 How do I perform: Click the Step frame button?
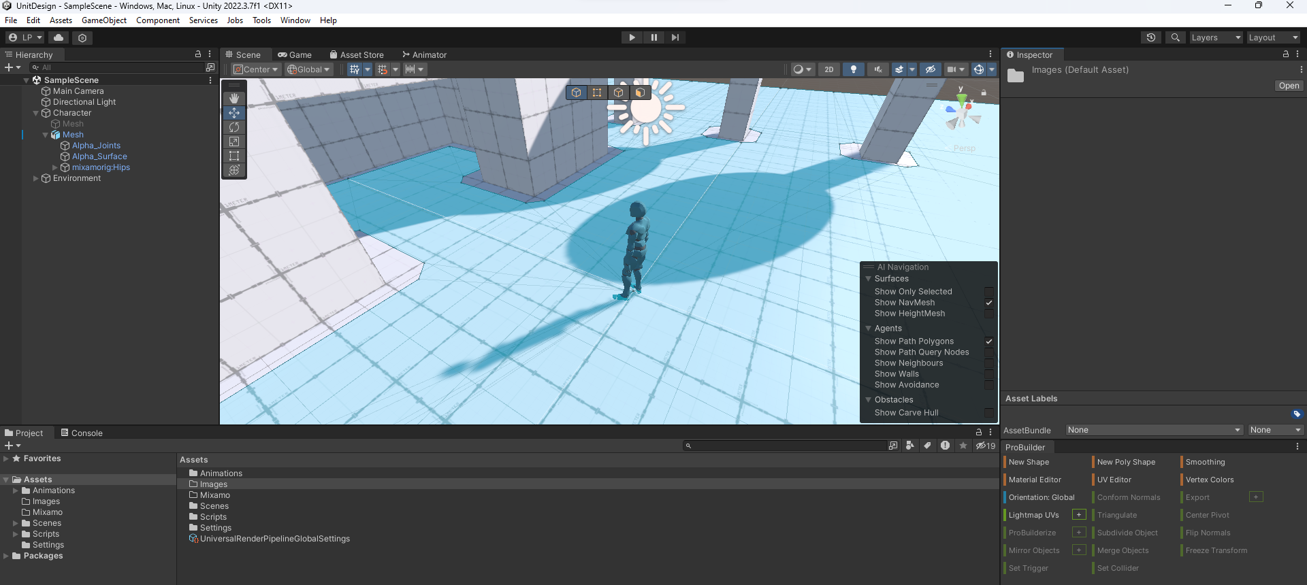coord(675,37)
